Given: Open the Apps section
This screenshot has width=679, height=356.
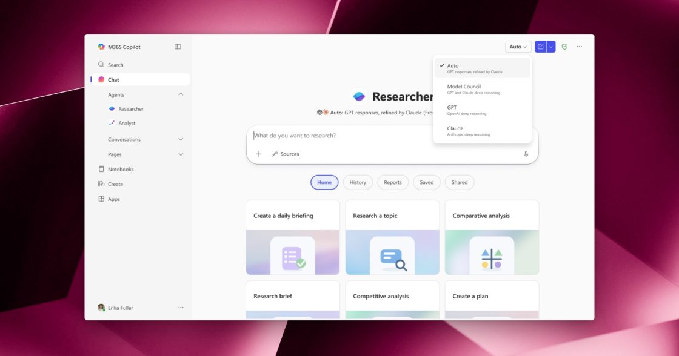Looking at the screenshot, I should (112, 199).
